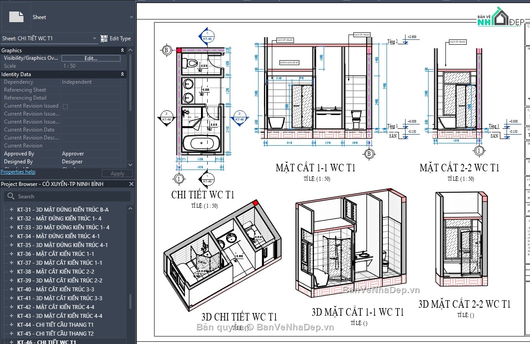Click the Edit Type button
Image resolution: width=530 pixels, height=344 pixels.
(116, 39)
